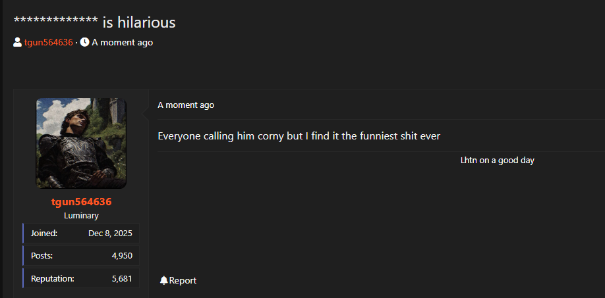This screenshot has width=605, height=298.
Task: Click the Joined label in user stats
Action: (x=44, y=233)
